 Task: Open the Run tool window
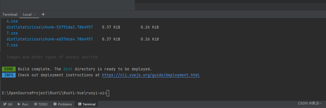click(23, 104)
